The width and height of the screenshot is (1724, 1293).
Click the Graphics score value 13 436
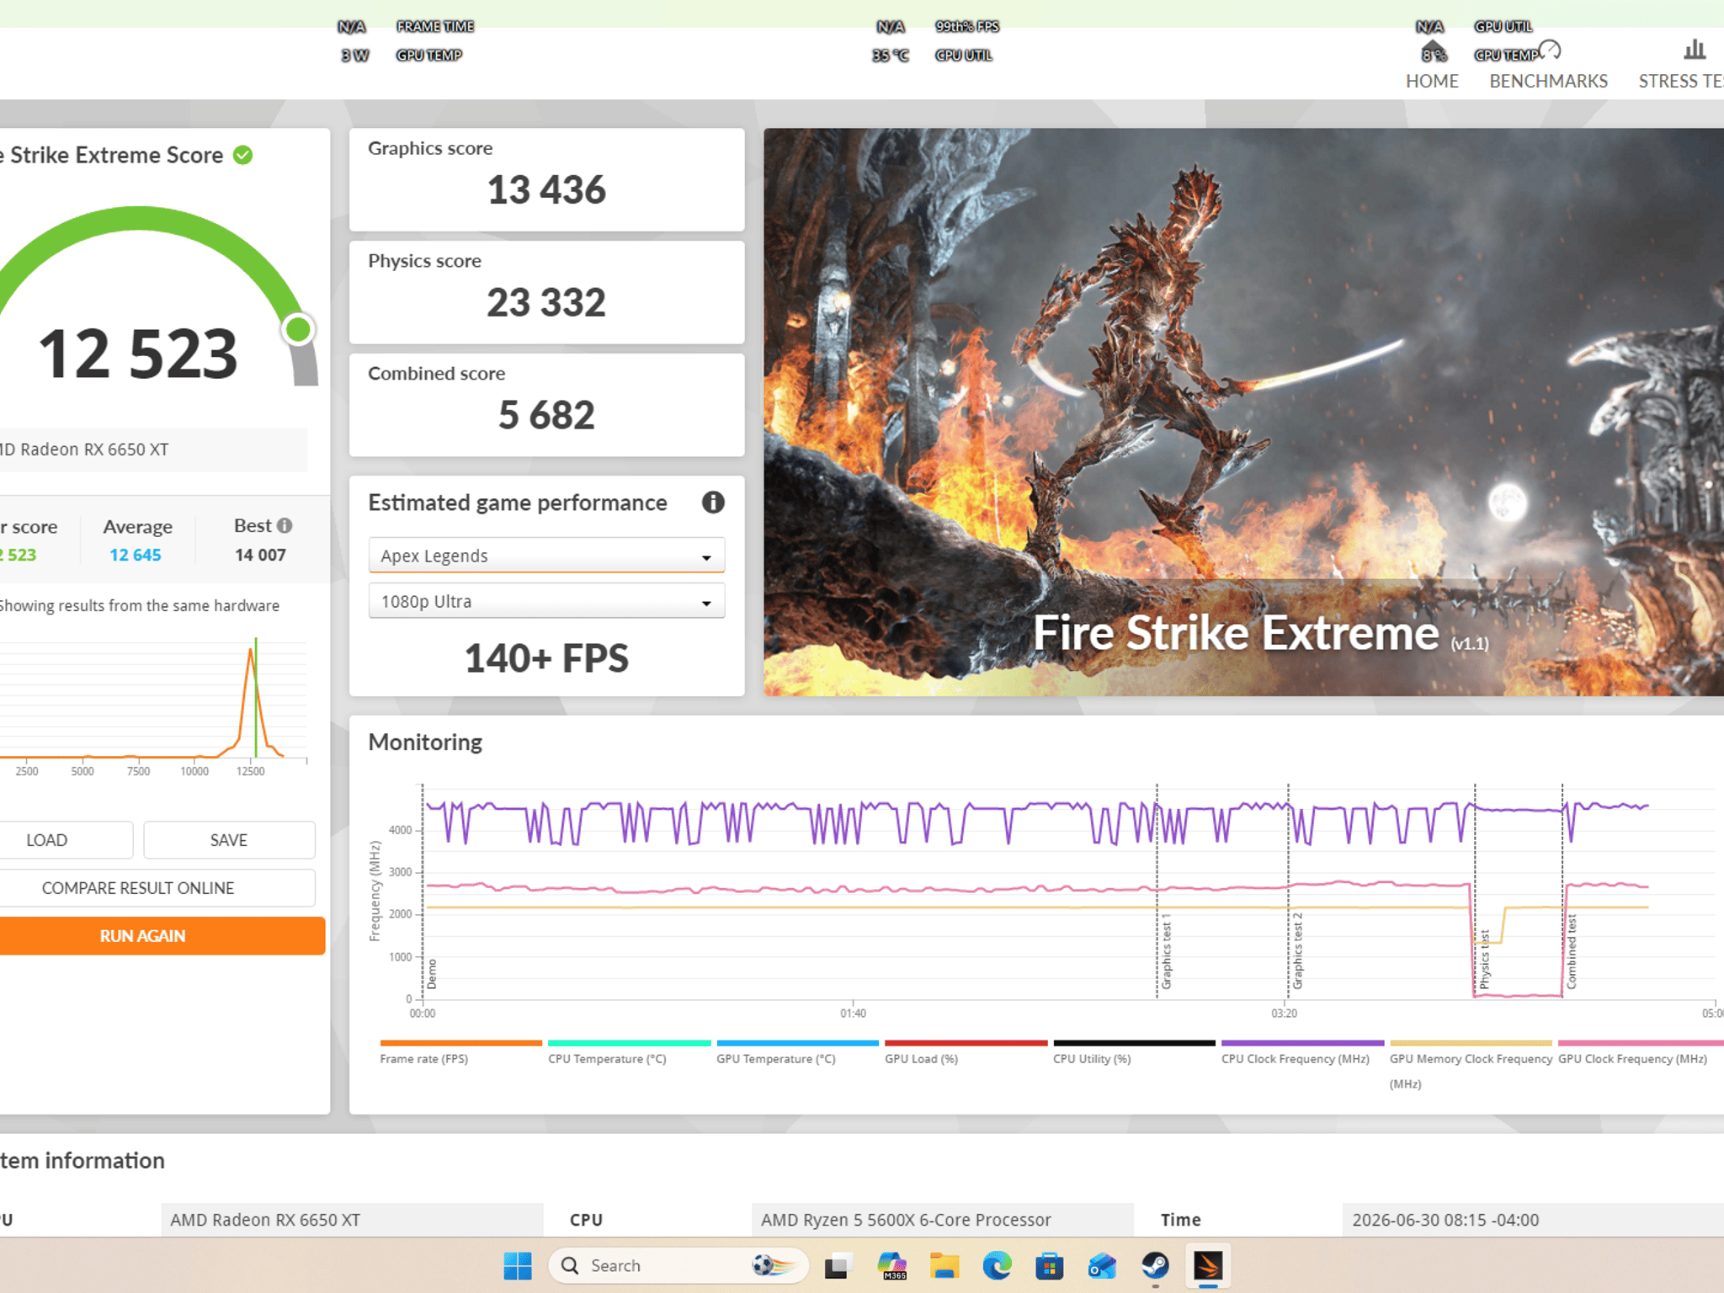[x=546, y=190]
